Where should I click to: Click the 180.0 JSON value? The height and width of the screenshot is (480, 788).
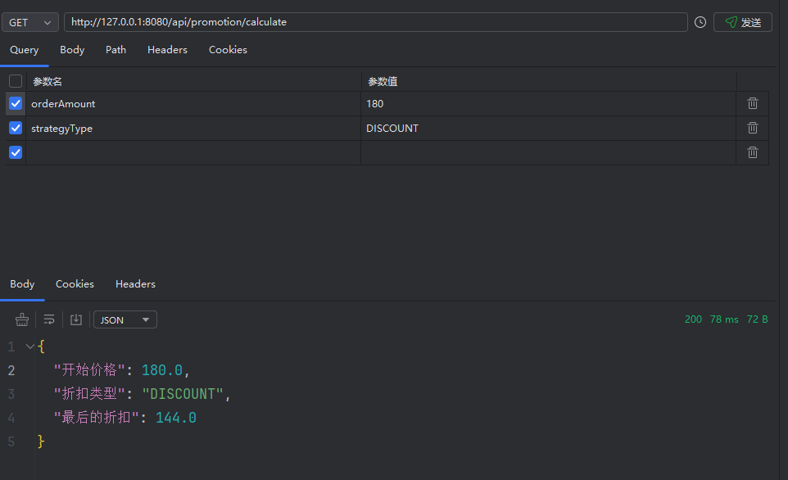(162, 370)
